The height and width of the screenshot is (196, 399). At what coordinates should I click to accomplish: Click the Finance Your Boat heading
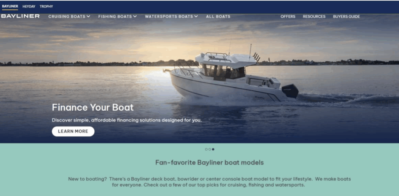[x=93, y=107]
